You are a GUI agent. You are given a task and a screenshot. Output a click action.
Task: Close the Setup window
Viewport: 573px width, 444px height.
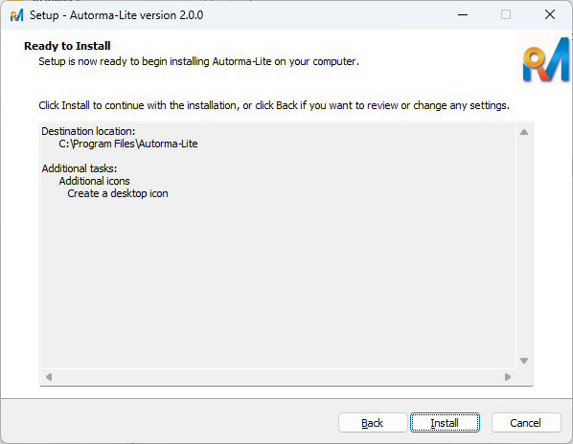[550, 15]
